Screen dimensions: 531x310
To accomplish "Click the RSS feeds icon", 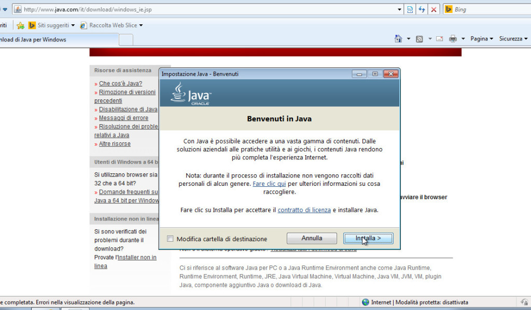I will [x=419, y=39].
